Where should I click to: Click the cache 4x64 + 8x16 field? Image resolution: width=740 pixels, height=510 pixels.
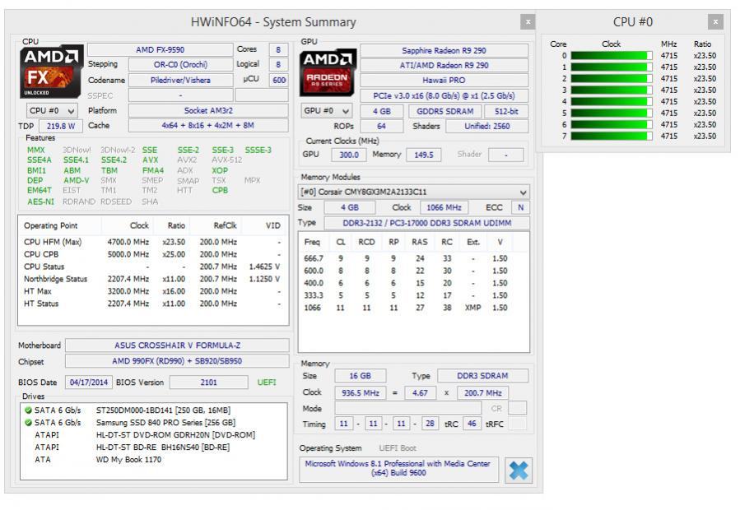pos(208,126)
